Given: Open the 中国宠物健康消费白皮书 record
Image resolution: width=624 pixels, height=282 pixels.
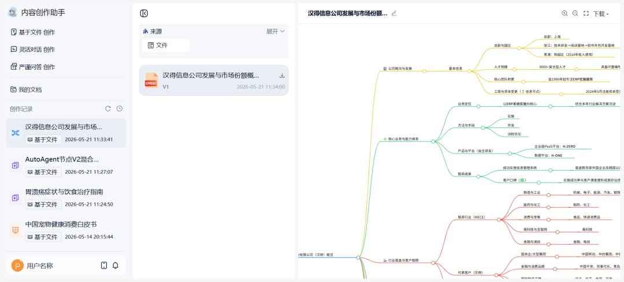Looking at the screenshot, I should click(x=66, y=230).
